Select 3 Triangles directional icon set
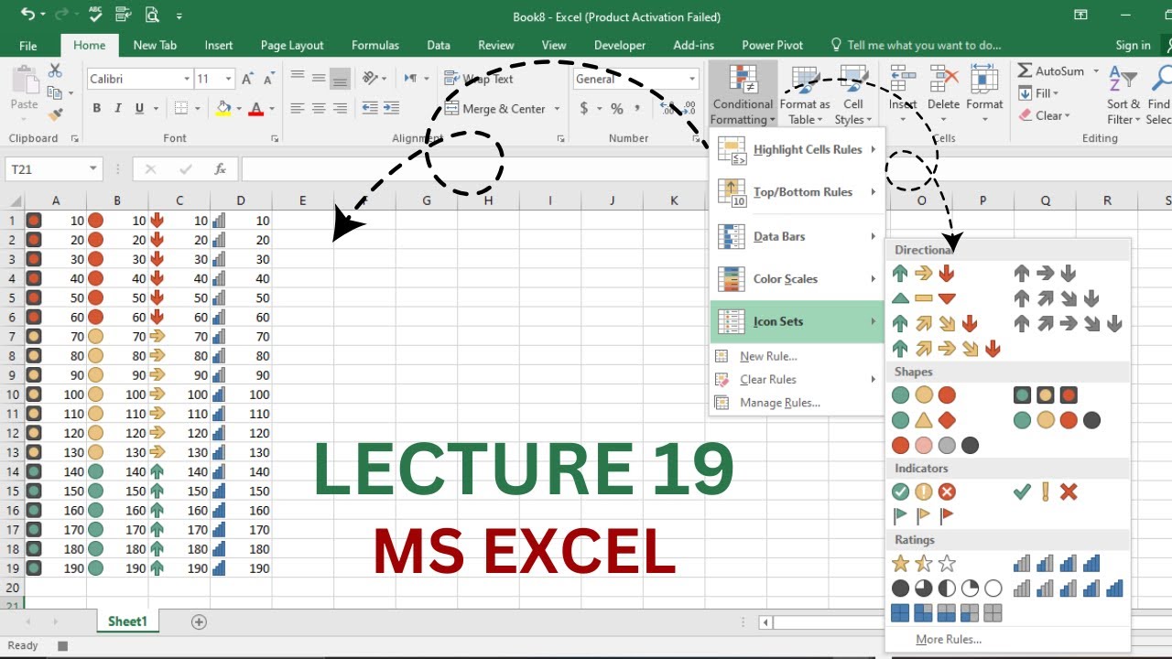 [x=924, y=297]
